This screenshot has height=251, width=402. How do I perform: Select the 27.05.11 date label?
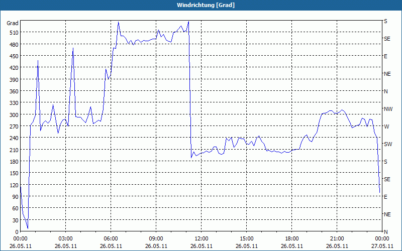(382, 246)
